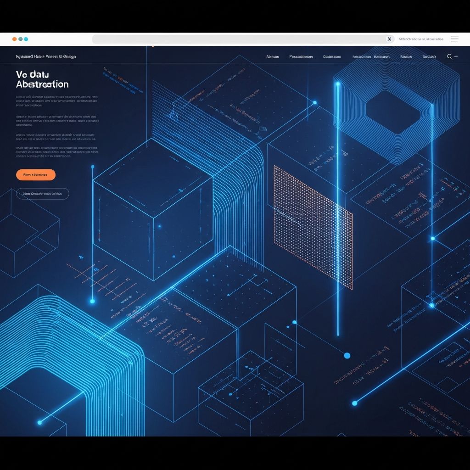This screenshot has width=470, height=470.
Task: Click the X icon inside the address bar
Action: click(389, 39)
